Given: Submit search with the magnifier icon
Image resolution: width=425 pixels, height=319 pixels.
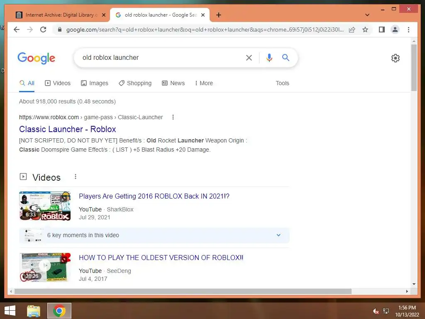Looking at the screenshot, I should tap(286, 57).
